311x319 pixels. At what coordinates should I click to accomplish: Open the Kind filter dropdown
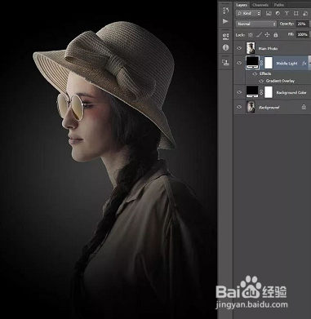point(249,13)
